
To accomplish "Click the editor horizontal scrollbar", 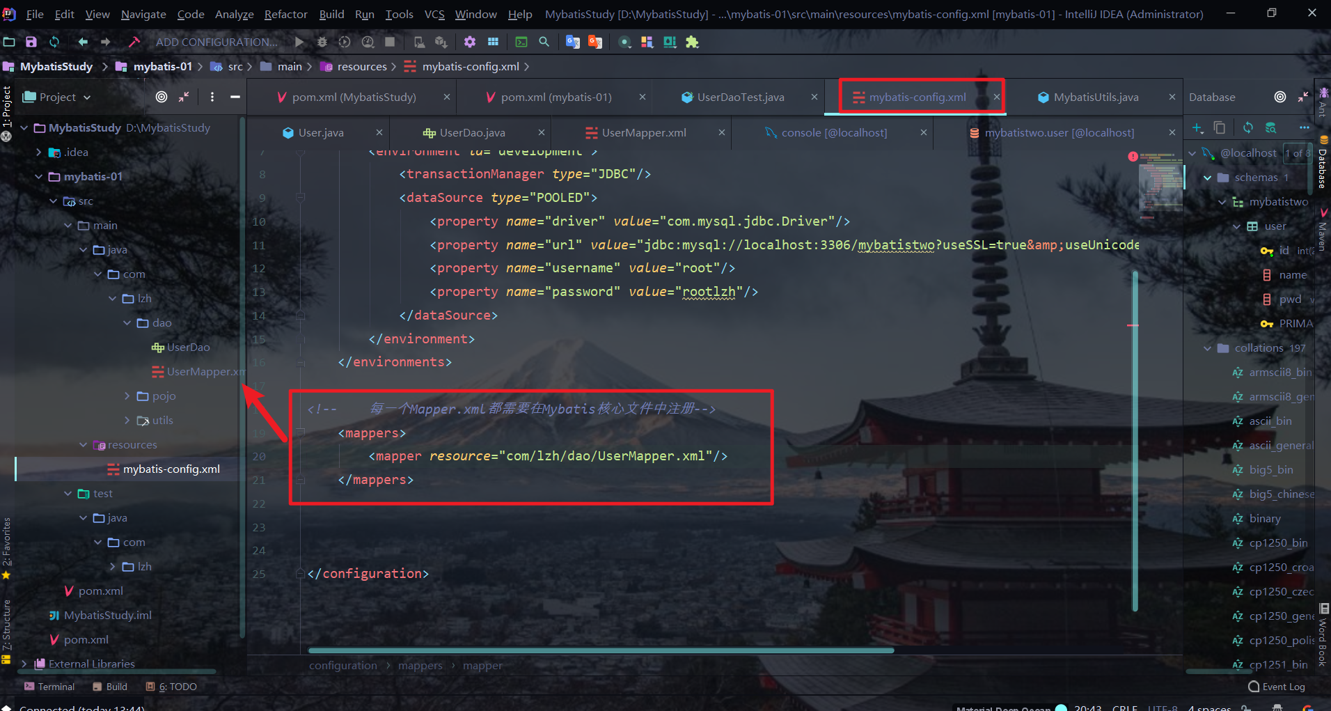I will tap(601, 650).
